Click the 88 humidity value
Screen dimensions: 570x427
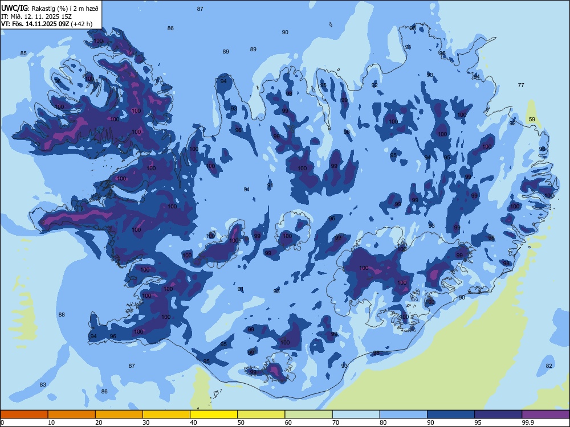[x=62, y=314]
